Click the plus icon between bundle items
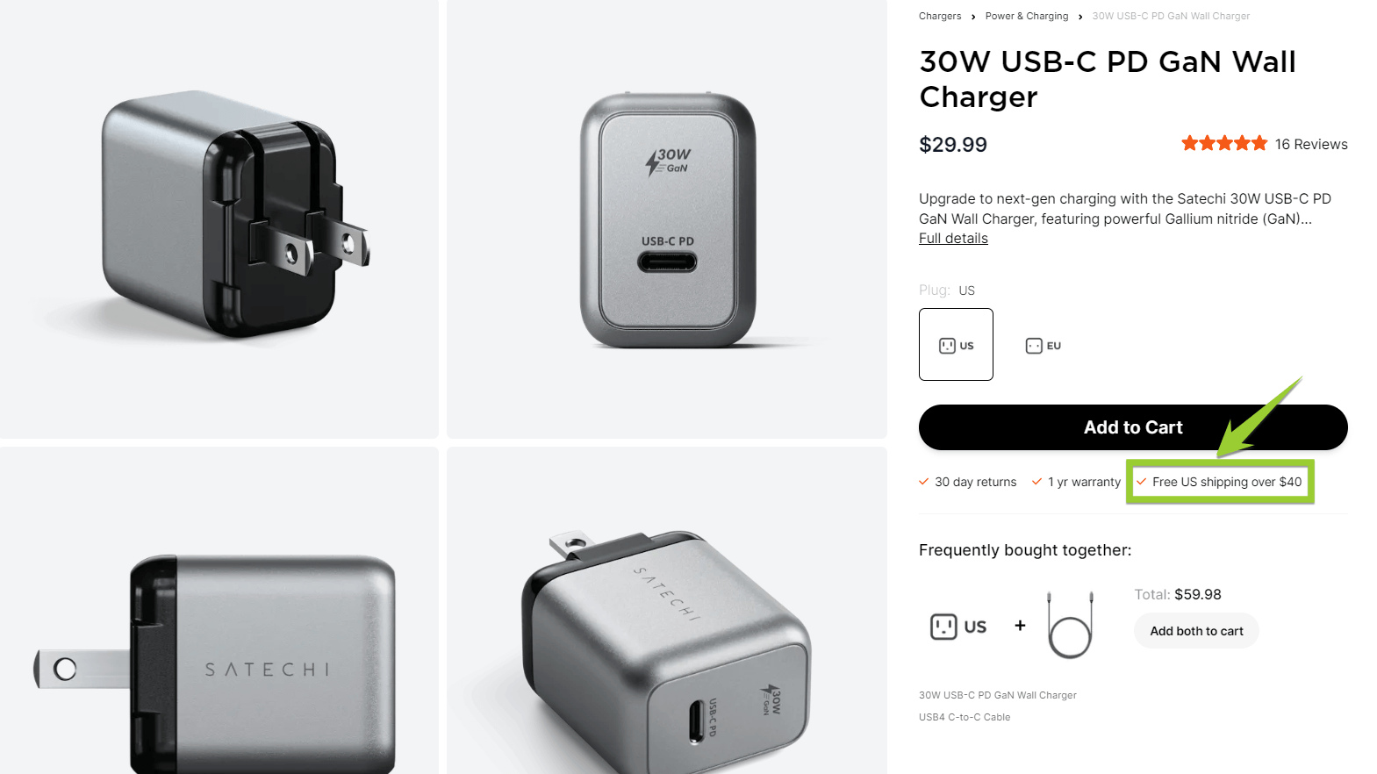1377x774 pixels. coord(1020,626)
